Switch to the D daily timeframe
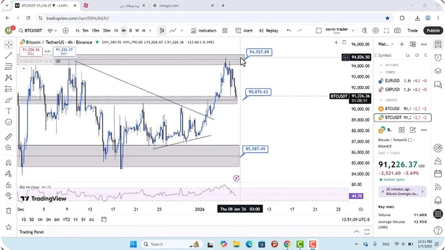This screenshot has width=445, height=250. (x=131, y=31)
